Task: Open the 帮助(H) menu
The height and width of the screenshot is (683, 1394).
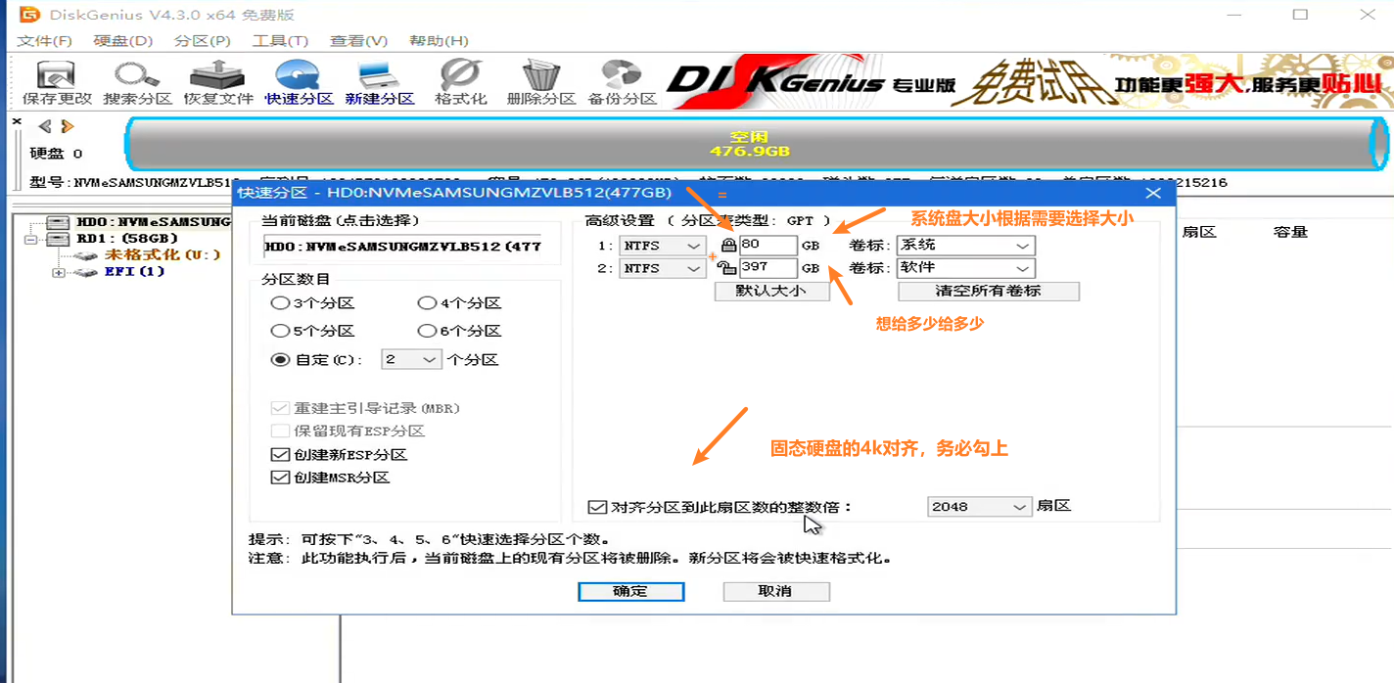Action: 438,40
